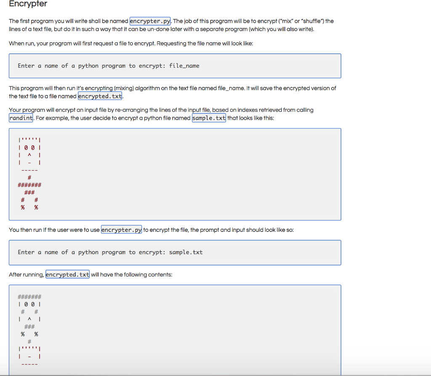431x376 pixels.
Task: Select the sentence mentioning un-done later
Action: pyautogui.click(x=168, y=29)
